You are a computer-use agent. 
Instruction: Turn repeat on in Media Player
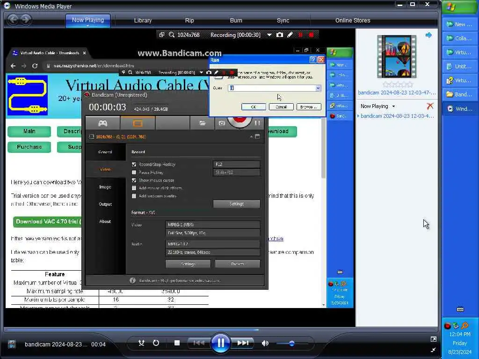point(156,343)
